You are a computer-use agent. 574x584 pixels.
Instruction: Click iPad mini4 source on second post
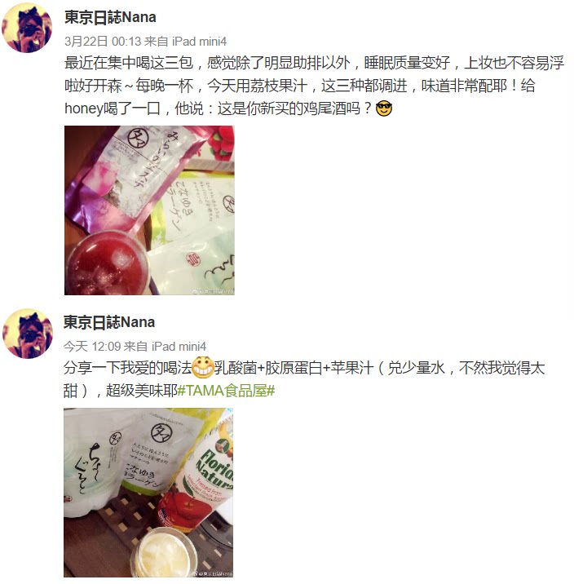coord(179,347)
